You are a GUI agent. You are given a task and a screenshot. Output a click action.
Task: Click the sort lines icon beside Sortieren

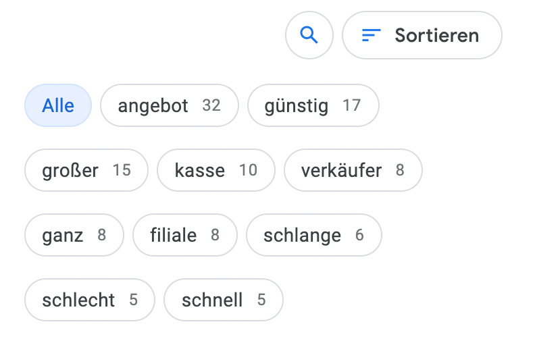pyautogui.click(x=371, y=35)
